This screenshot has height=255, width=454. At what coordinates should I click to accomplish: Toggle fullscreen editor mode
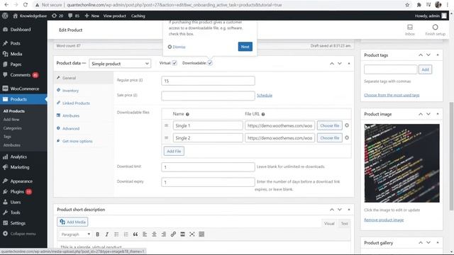pyautogui.click(x=192, y=234)
